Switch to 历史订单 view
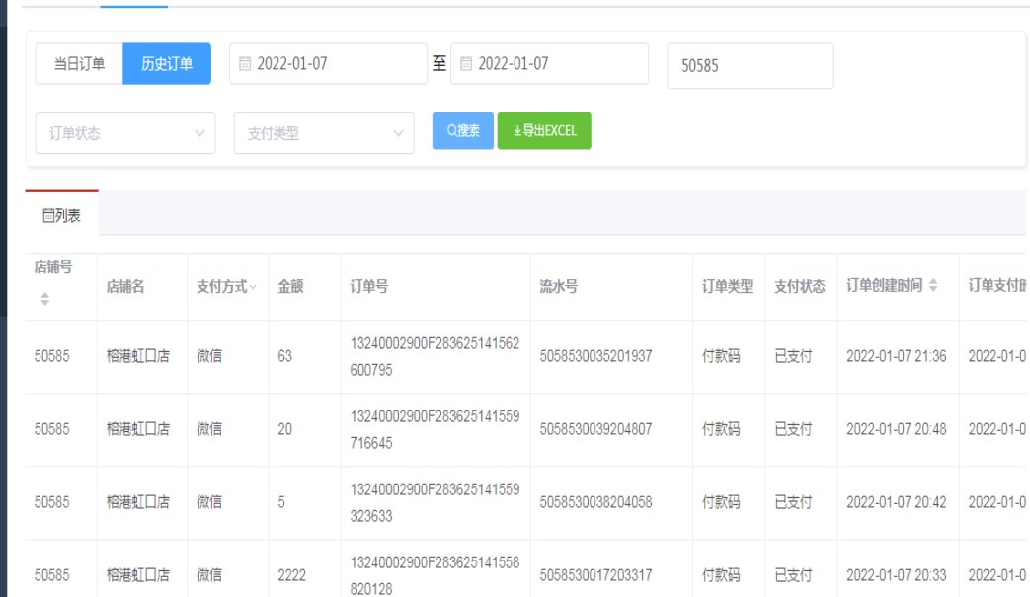1030x597 pixels. [x=167, y=64]
